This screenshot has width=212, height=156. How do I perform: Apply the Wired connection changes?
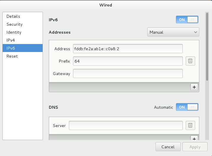[195, 147]
